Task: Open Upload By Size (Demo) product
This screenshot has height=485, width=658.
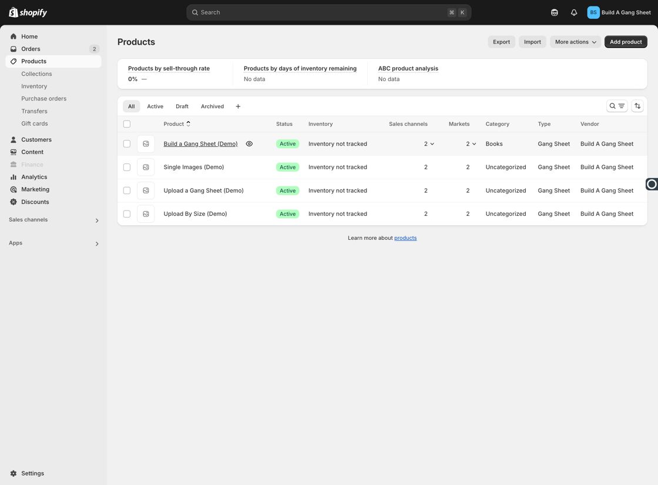Action: [195, 214]
